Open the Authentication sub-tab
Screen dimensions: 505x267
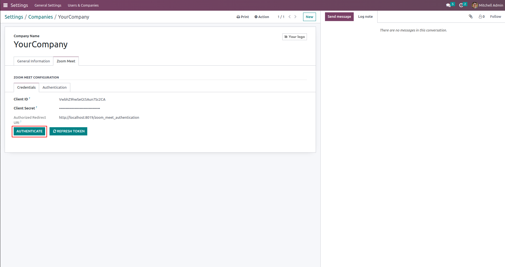[54, 87]
